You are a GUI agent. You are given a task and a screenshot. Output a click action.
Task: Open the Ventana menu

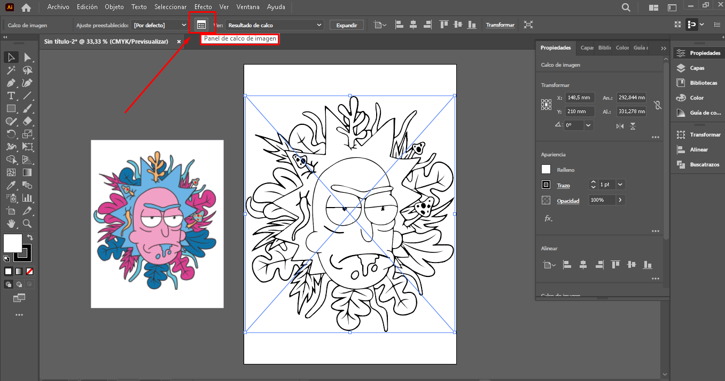click(x=248, y=7)
